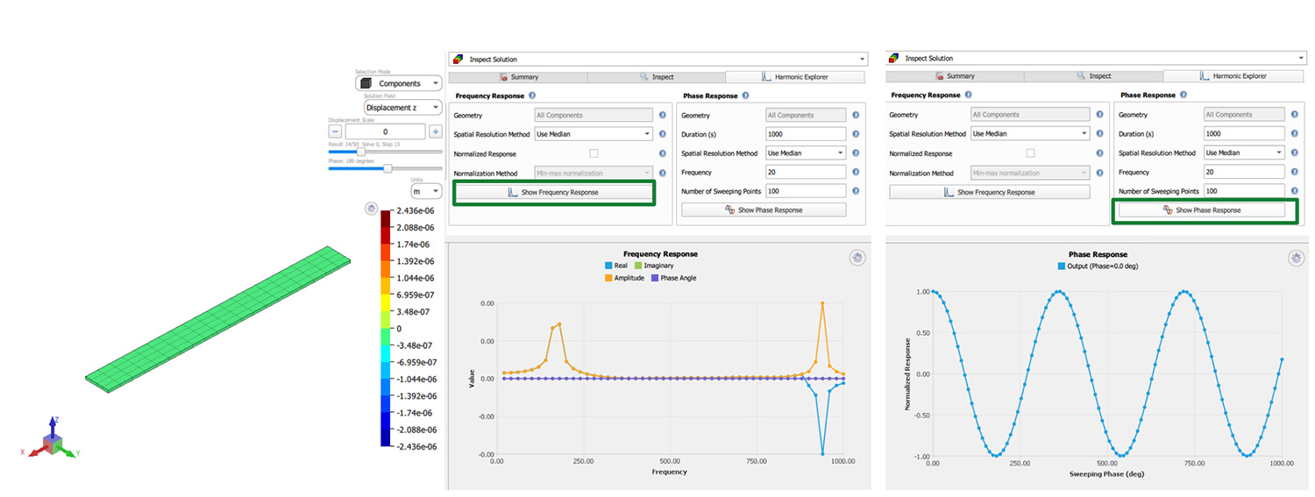This screenshot has height=497, width=1315.
Task: Click the help icon beside Normalized Response in left panel
Action: [x=663, y=153]
